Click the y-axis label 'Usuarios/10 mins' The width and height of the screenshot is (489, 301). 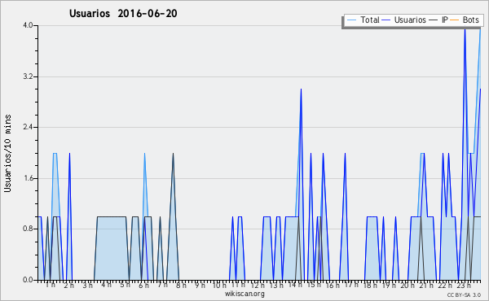7,153
